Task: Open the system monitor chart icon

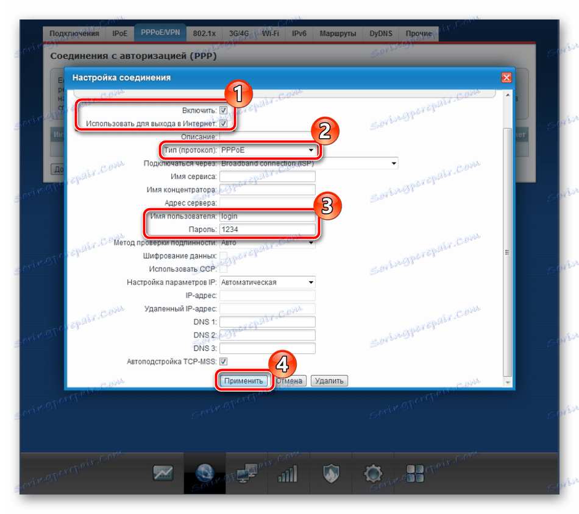Action: tap(163, 473)
